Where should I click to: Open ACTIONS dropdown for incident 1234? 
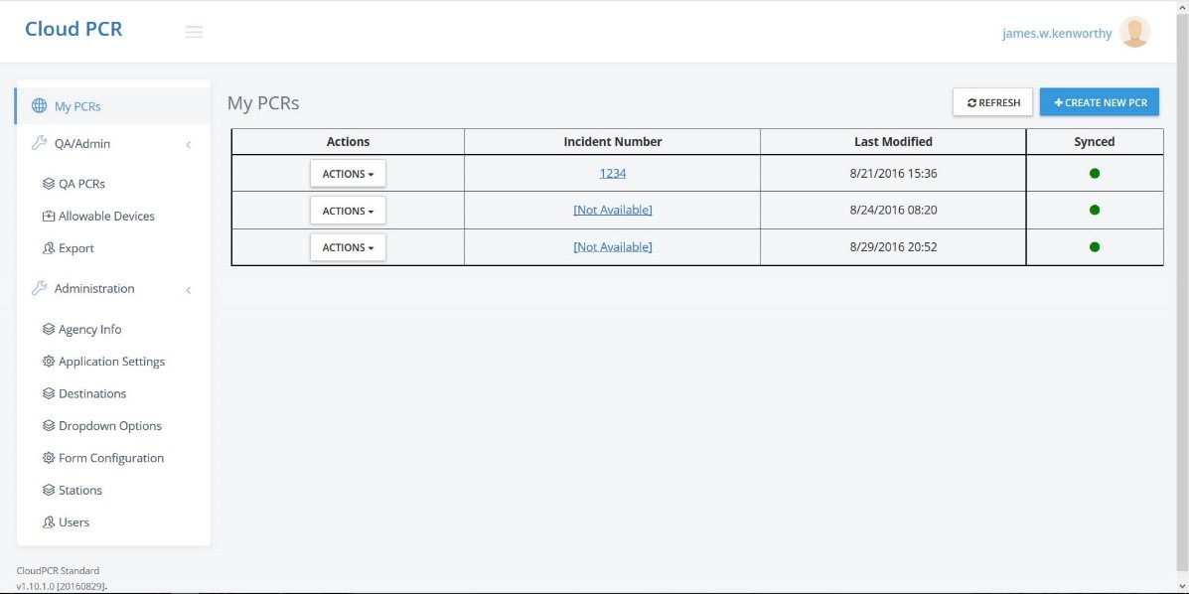[x=348, y=174]
